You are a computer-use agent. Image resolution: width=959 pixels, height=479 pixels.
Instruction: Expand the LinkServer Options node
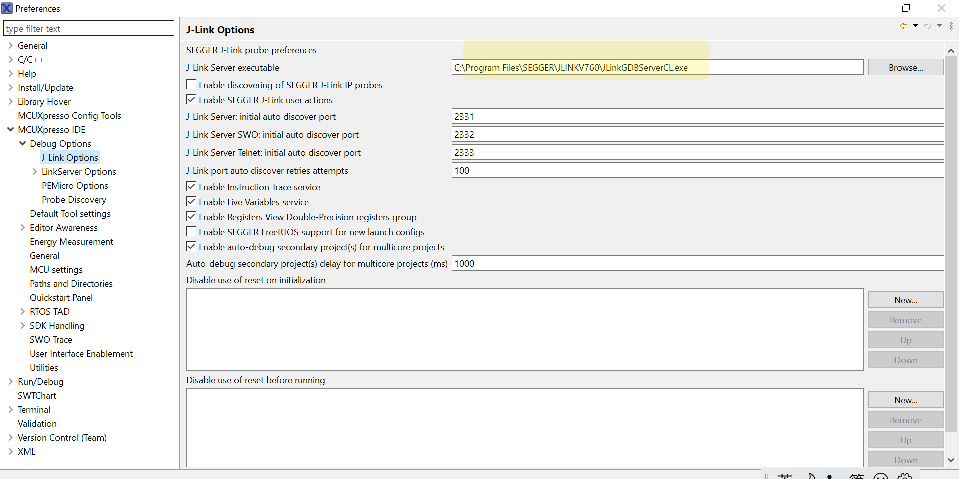coord(34,172)
